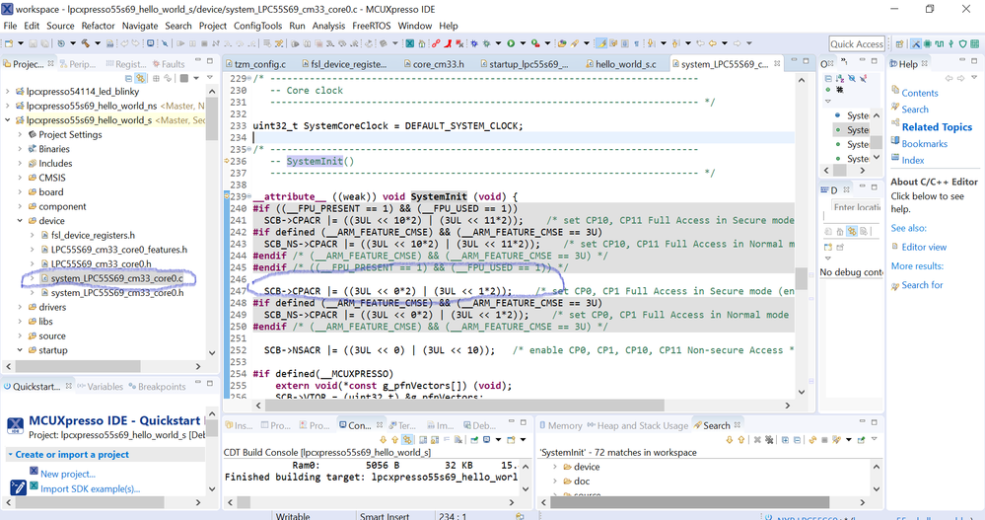Switch to the Breakpoints tab
The image size is (985, 520).
tap(157, 387)
